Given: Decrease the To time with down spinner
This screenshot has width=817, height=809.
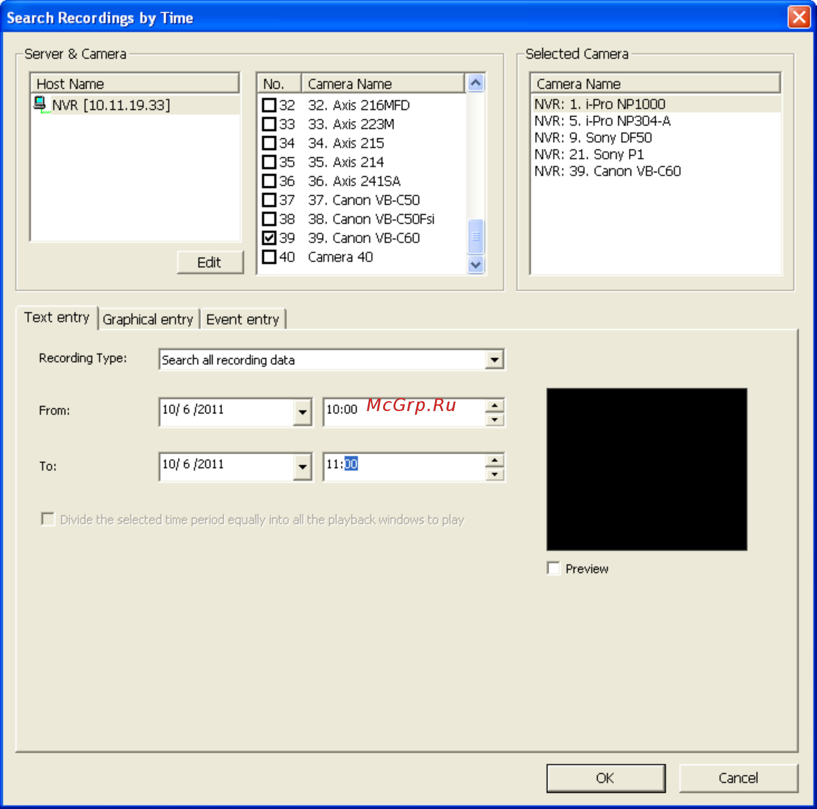Looking at the screenshot, I should click(x=495, y=474).
